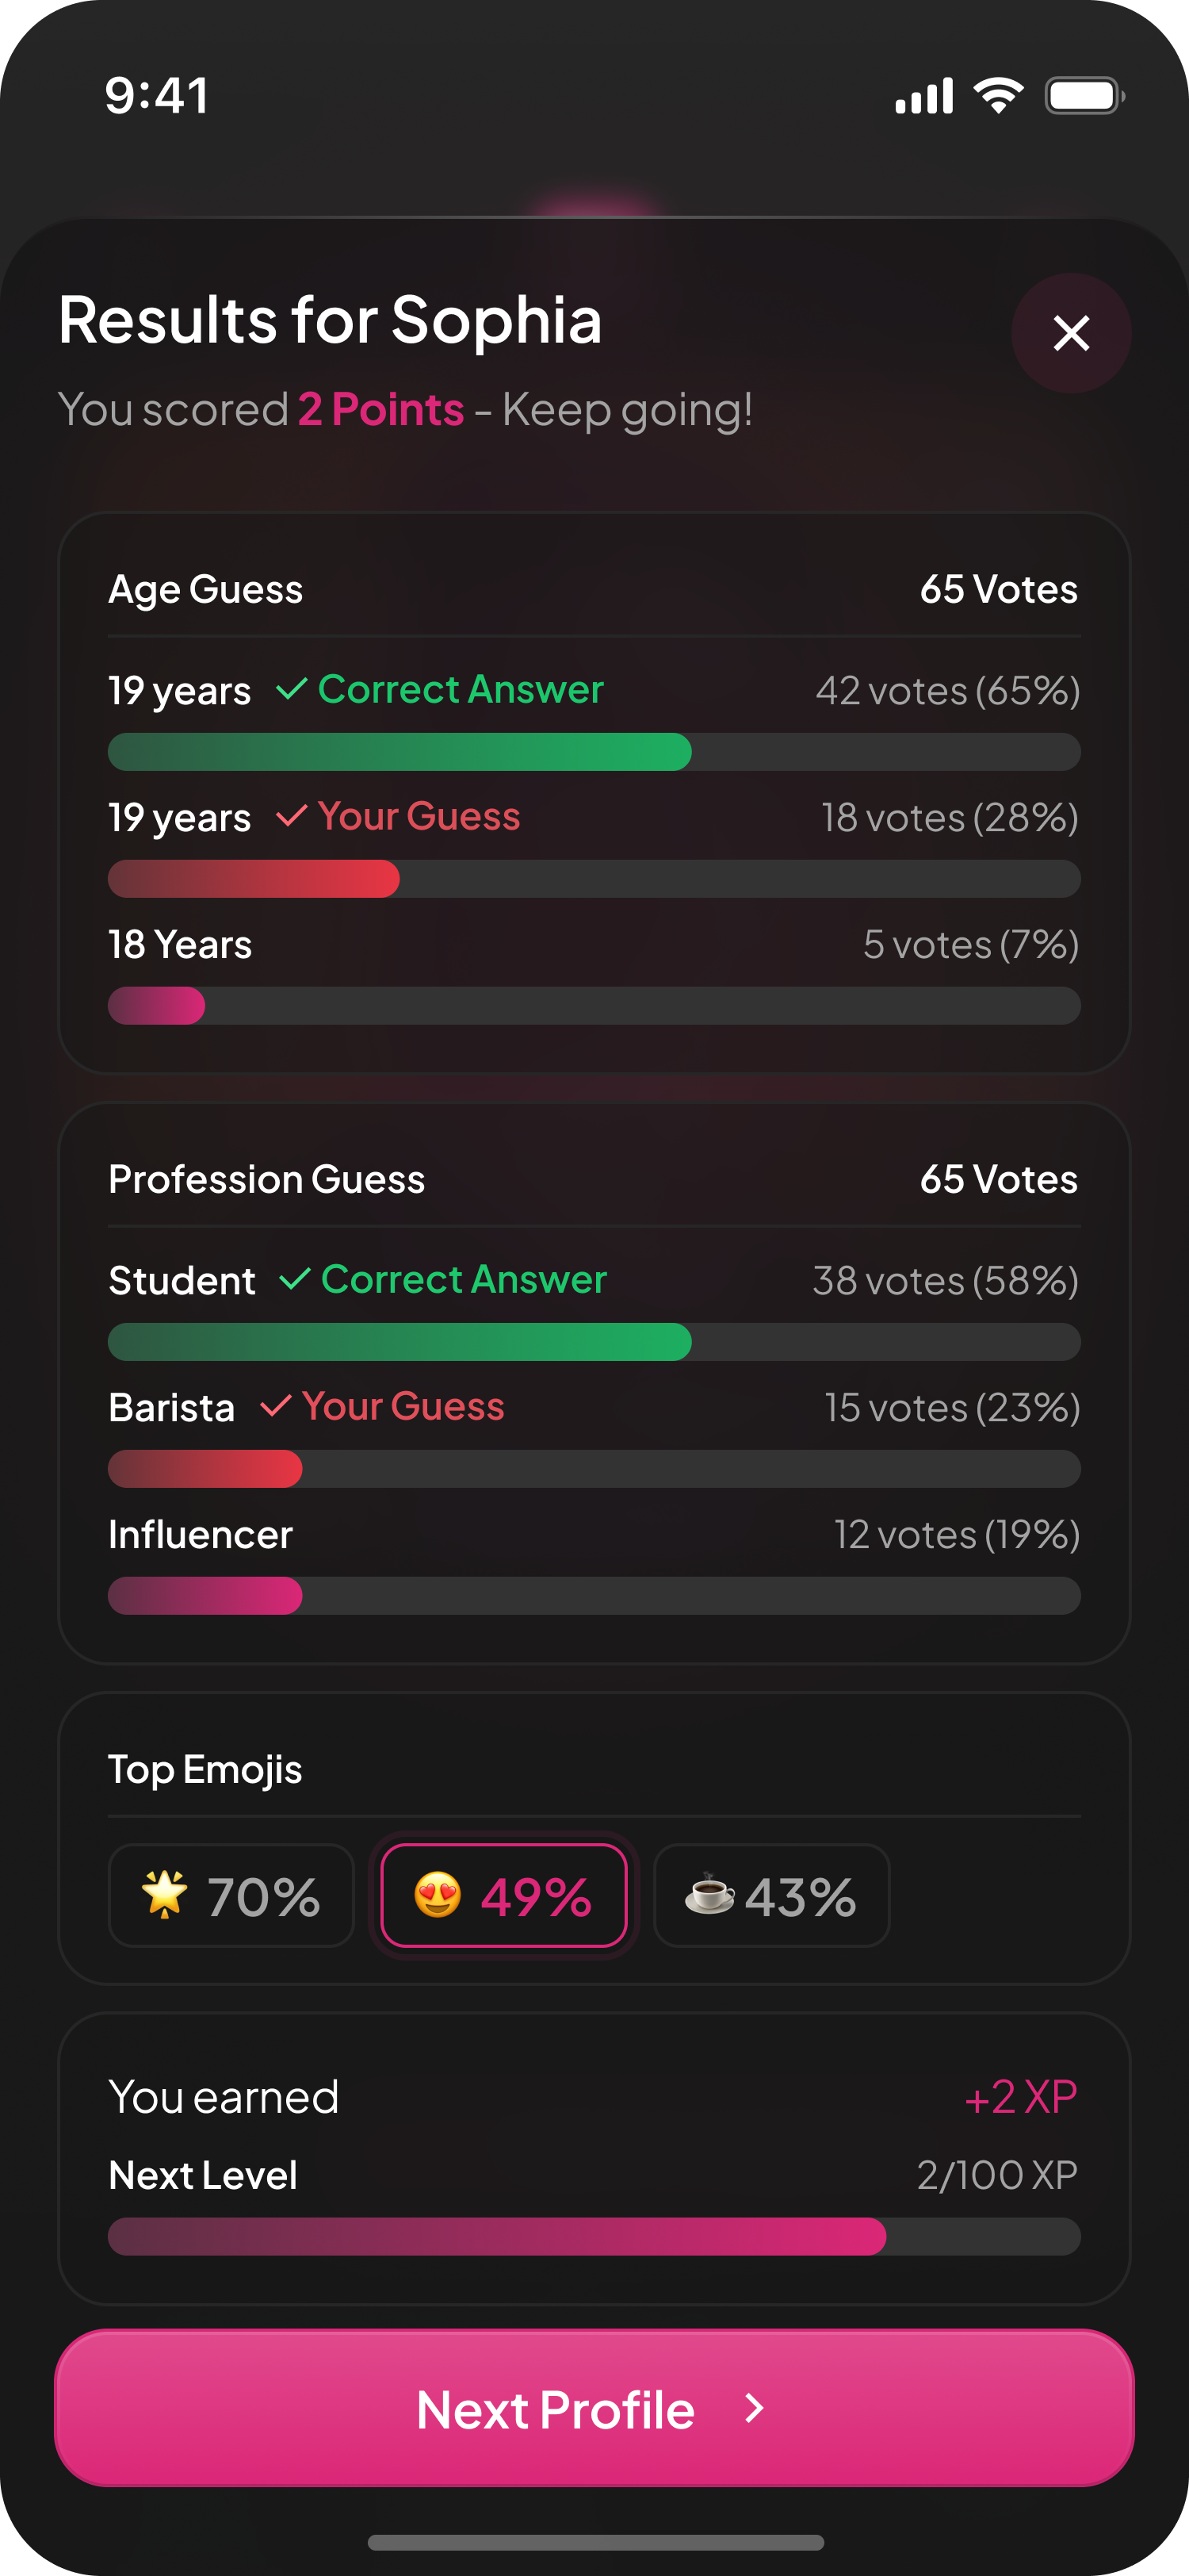1189x2576 pixels.
Task: Tap the Student 38 votes progress bar
Action: click(400, 1342)
